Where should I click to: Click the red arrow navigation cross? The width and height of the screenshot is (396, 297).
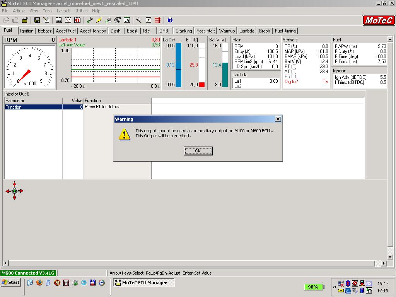(14, 191)
